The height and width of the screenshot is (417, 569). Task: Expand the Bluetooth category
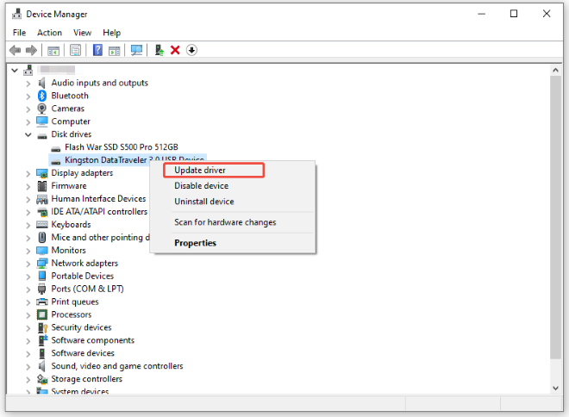28,96
